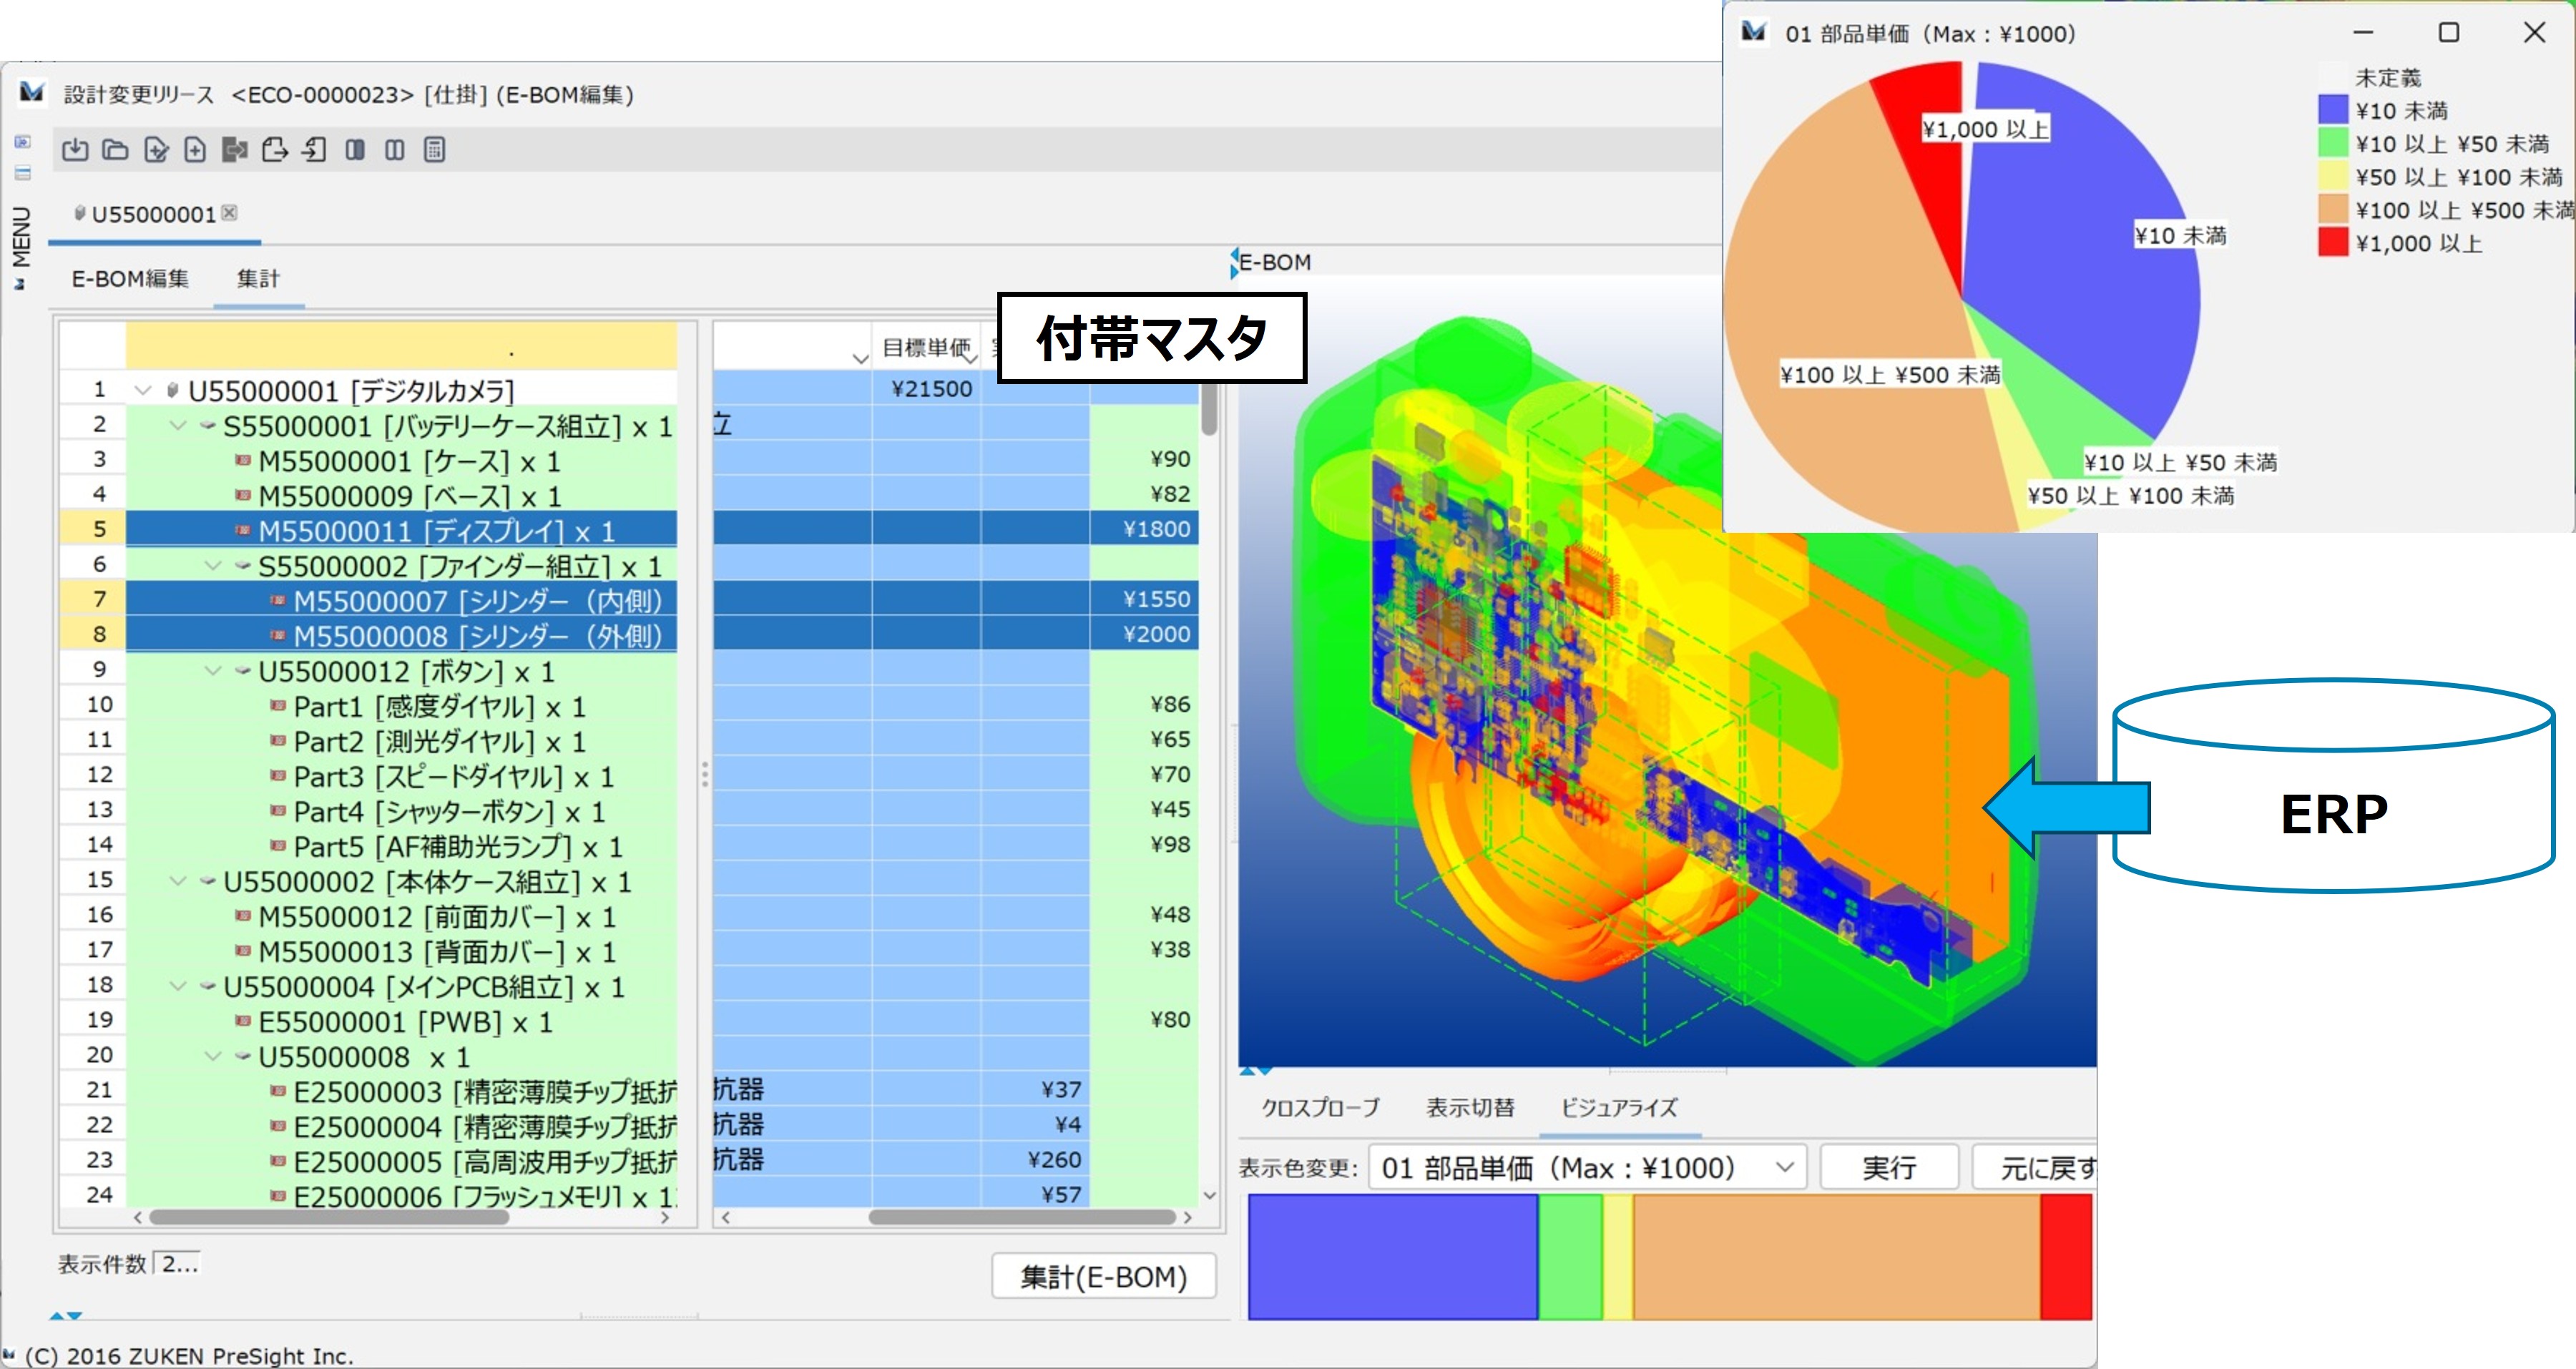
Task: Click the new document plus icon
Action: tap(195, 150)
